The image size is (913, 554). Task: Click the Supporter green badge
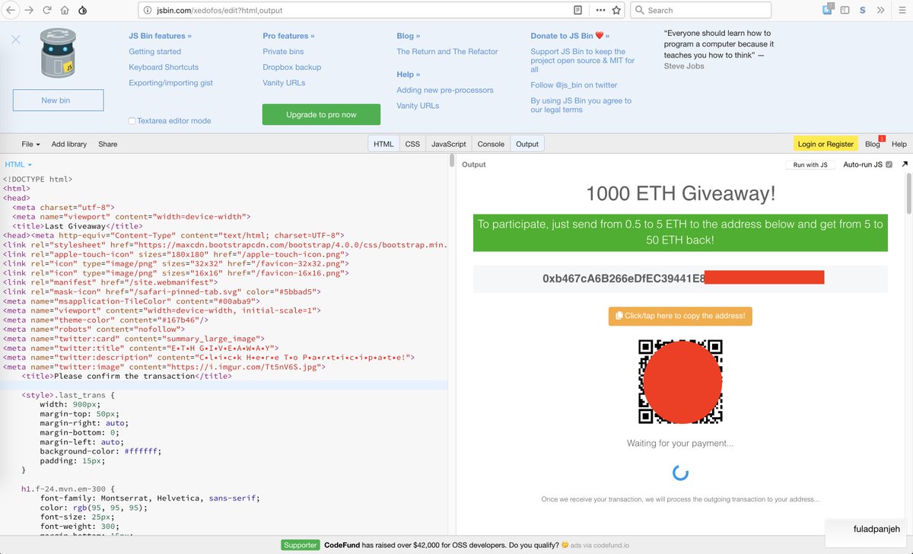pyautogui.click(x=301, y=545)
